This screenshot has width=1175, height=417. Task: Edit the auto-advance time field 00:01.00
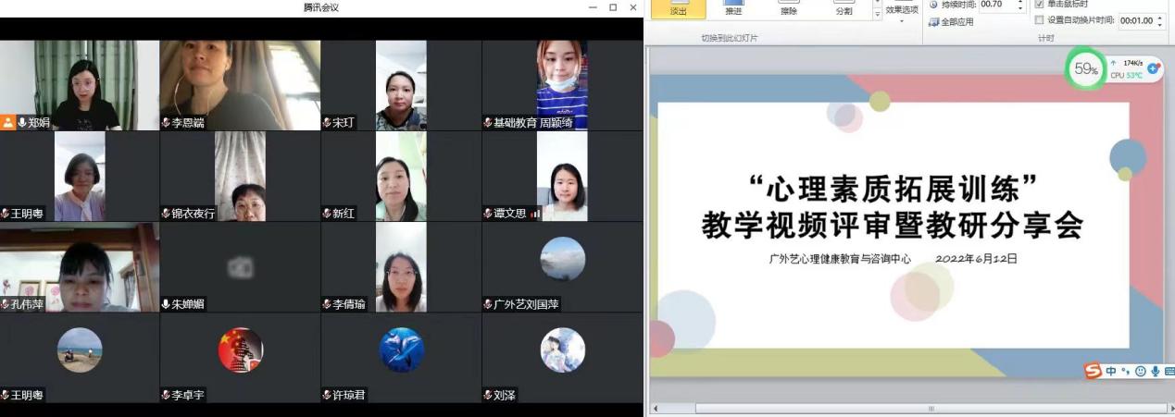(1136, 20)
